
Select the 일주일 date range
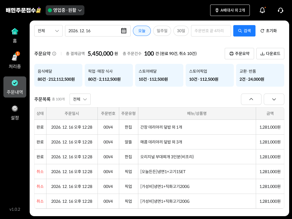(162, 31)
